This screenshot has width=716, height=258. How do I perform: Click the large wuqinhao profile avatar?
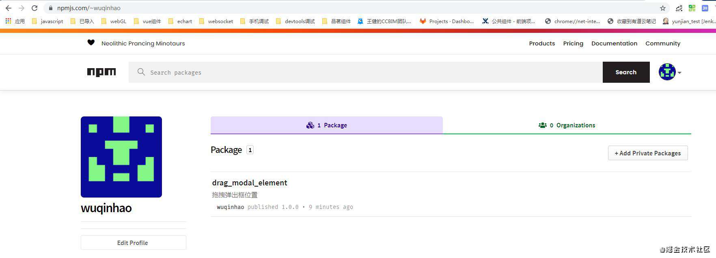pos(121,157)
